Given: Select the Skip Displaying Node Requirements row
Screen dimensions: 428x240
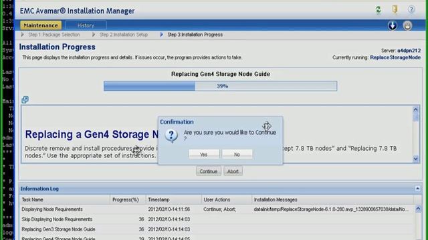Looking at the screenshot, I should pos(217,219).
